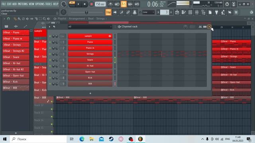Open playlist options menu arrow
The image size is (255, 143).
[4, 19]
